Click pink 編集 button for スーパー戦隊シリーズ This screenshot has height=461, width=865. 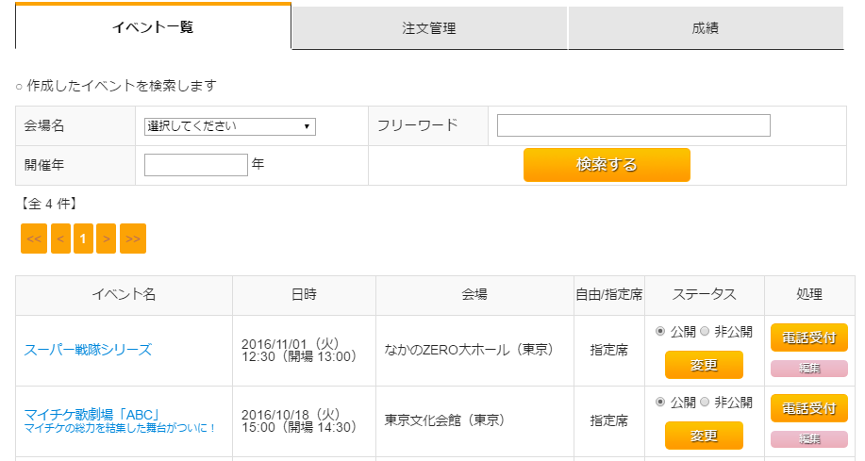click(808, 368)
